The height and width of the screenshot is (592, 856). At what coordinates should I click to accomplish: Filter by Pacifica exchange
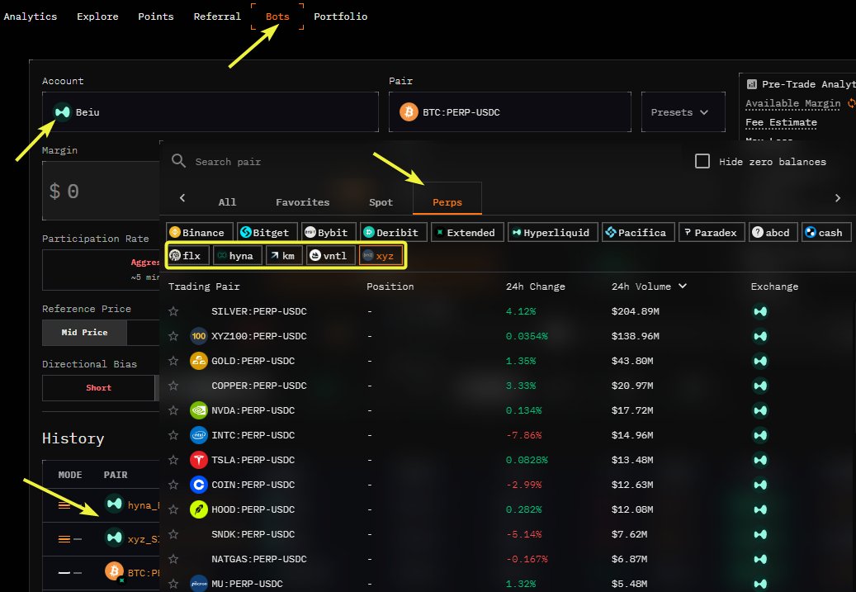pyautogui.click(x=638, y=232)
